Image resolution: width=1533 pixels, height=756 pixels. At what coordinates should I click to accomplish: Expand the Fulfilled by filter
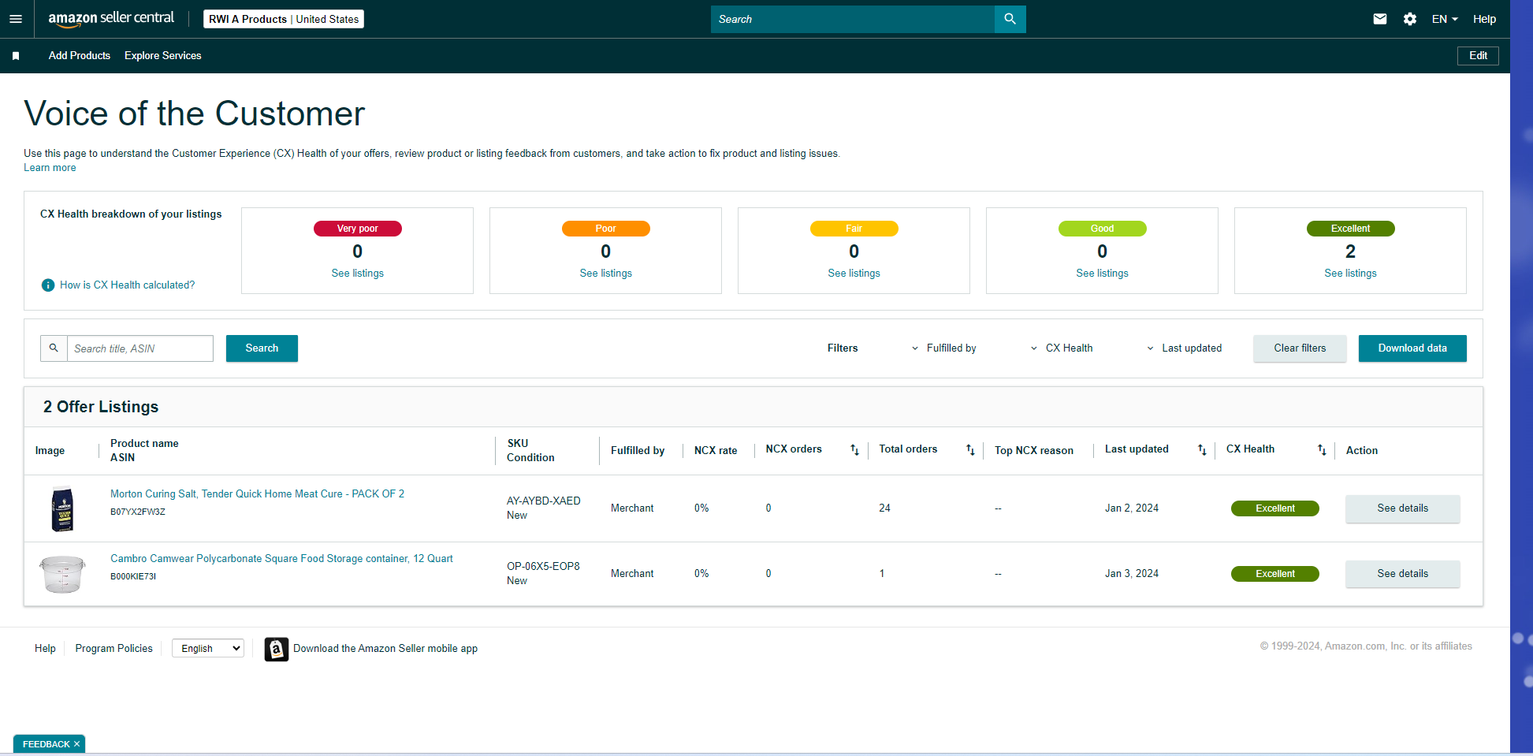(x=944, y=348)
